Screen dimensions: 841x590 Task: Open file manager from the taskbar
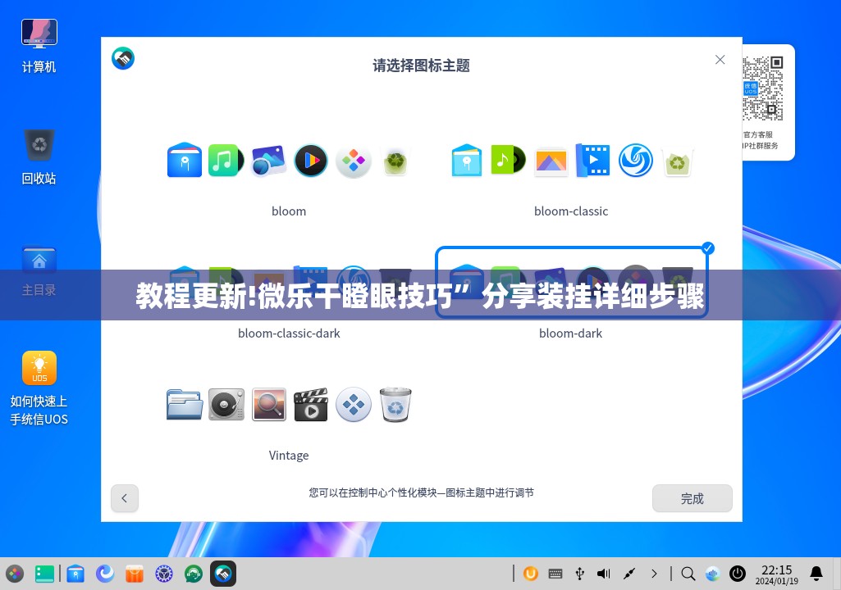click(75, 574)
